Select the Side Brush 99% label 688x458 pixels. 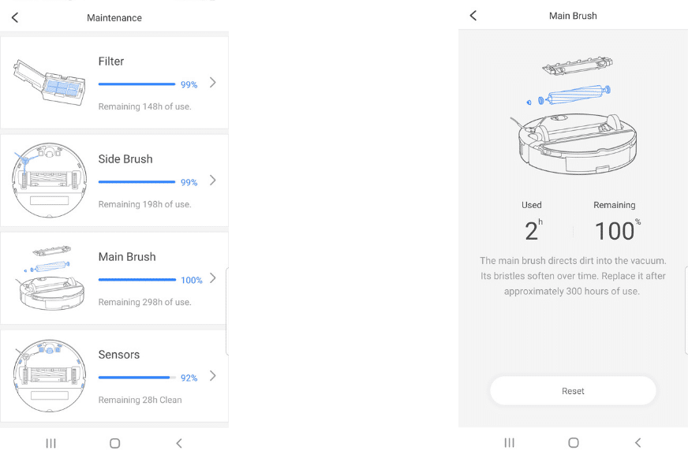189,182
